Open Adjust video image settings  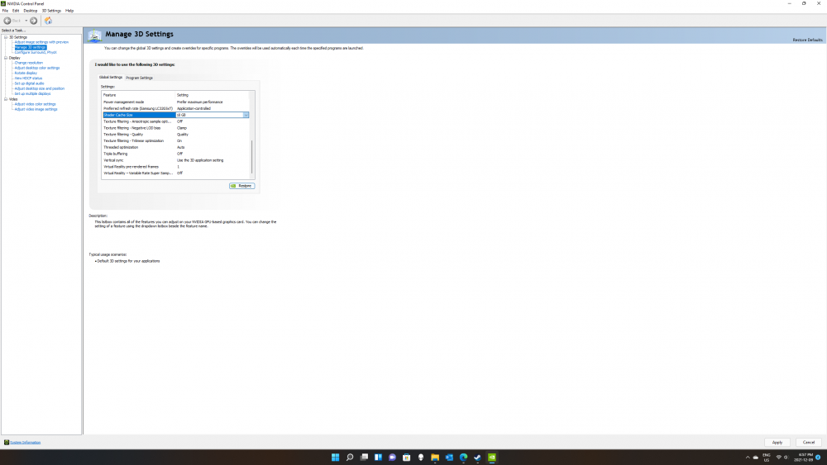point(36,109)
